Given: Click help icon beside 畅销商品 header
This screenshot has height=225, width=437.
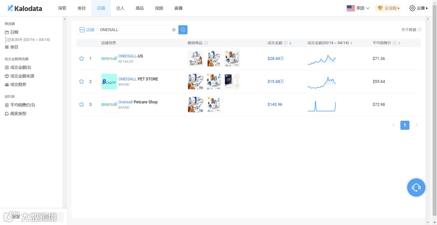Looking at the screenshot, I should (x=206, y=43).
